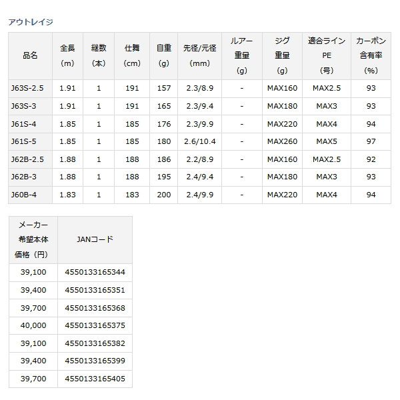400x400 pixels.
Task: Select the 先径/元径 (mm) column header
Action: coord(200,55)
